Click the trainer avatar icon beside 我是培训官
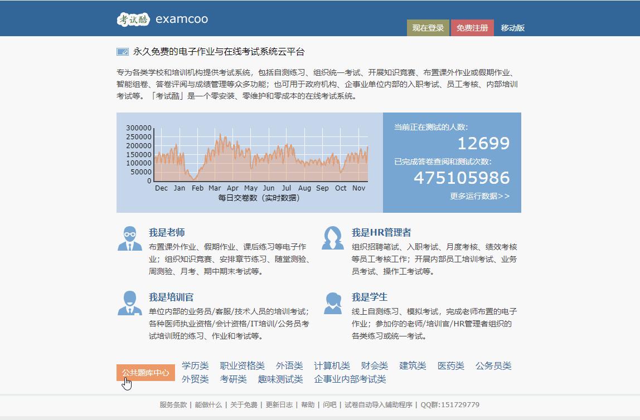This screenshot has width=640, height=420. tap(130, 301)
